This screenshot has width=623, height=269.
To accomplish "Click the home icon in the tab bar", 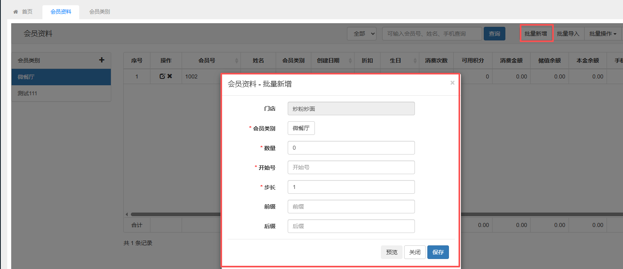I will 16,12.
